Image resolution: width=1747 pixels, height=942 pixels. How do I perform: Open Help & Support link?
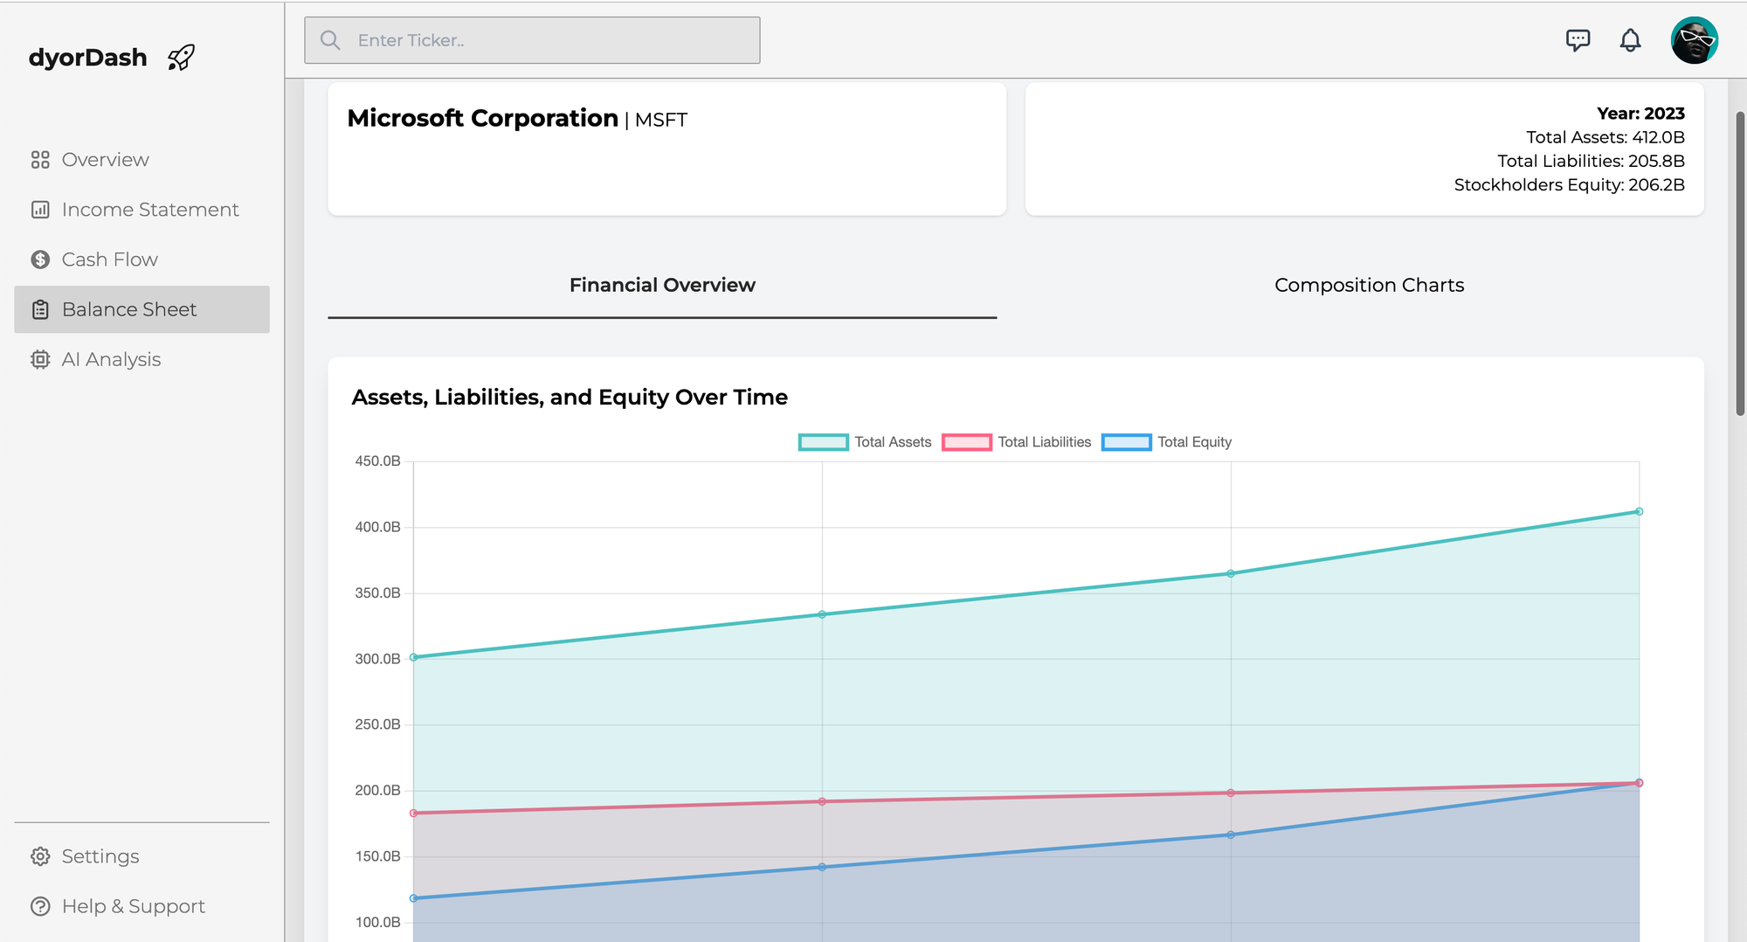tap(142, 906)
